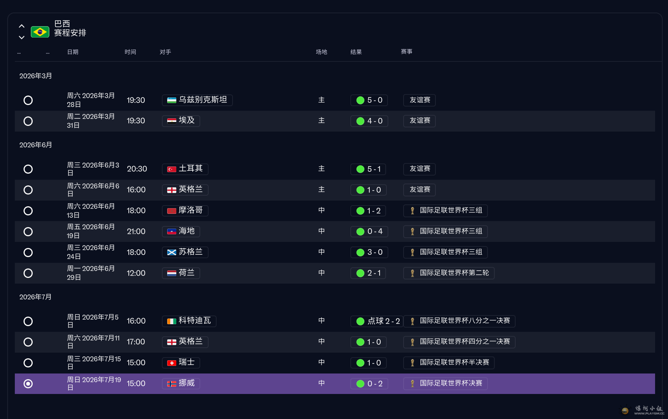Select the radio button for the 海地 match
Viewport: 668px width, 419px height.
click(28, 231)
